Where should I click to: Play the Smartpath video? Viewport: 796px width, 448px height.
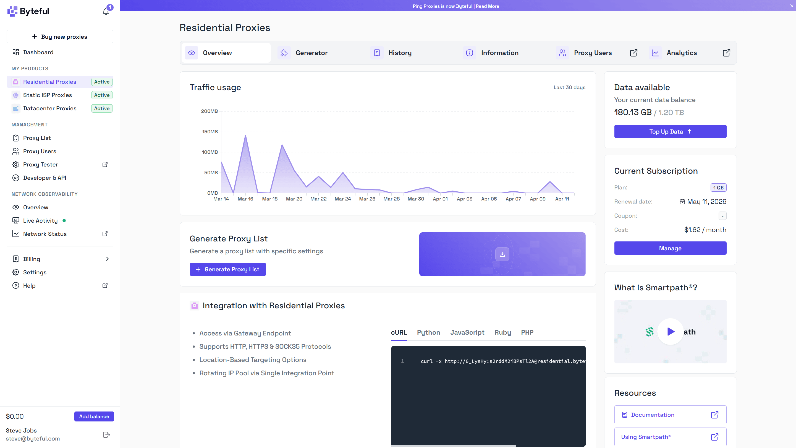(x=670, y=332)
